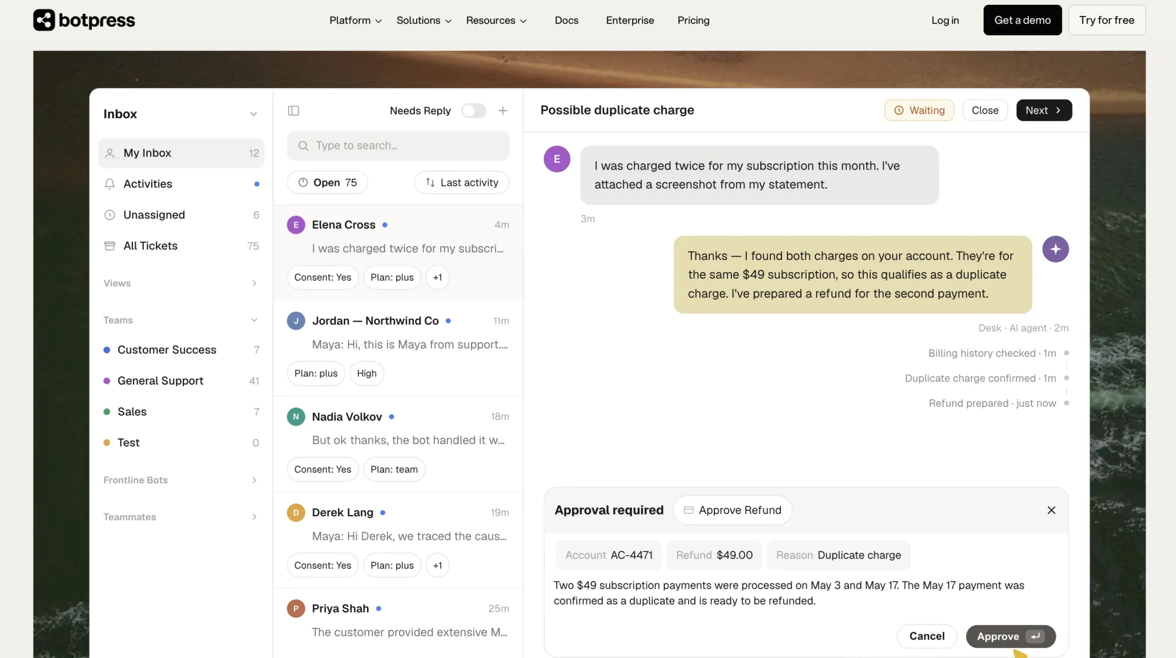Select the General Support team
This screenshot has height=658, width=1176.
pos(181,381)
